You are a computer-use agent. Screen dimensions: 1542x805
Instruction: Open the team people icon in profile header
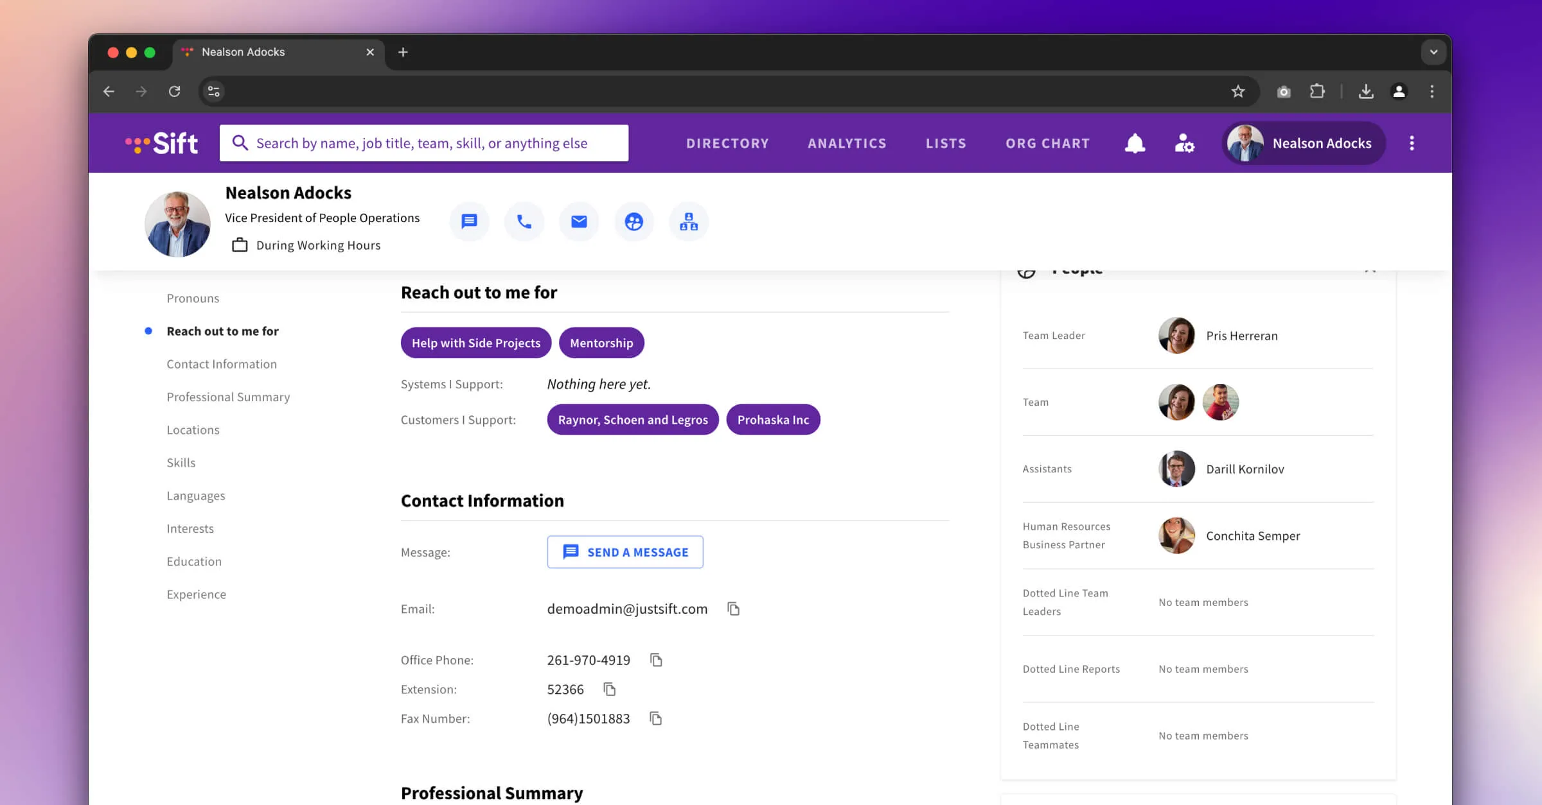click(x=634, y=221)
